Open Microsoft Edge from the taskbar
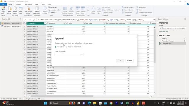 [89, 103]
